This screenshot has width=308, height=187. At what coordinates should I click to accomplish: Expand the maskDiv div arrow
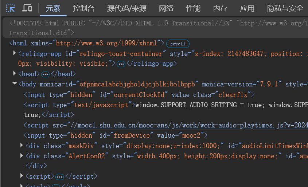pos(22,145)
